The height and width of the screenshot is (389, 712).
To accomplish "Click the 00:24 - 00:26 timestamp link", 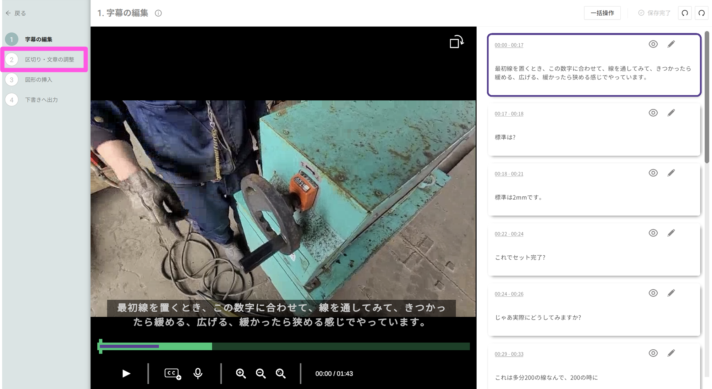I will [x=509, y=294].
